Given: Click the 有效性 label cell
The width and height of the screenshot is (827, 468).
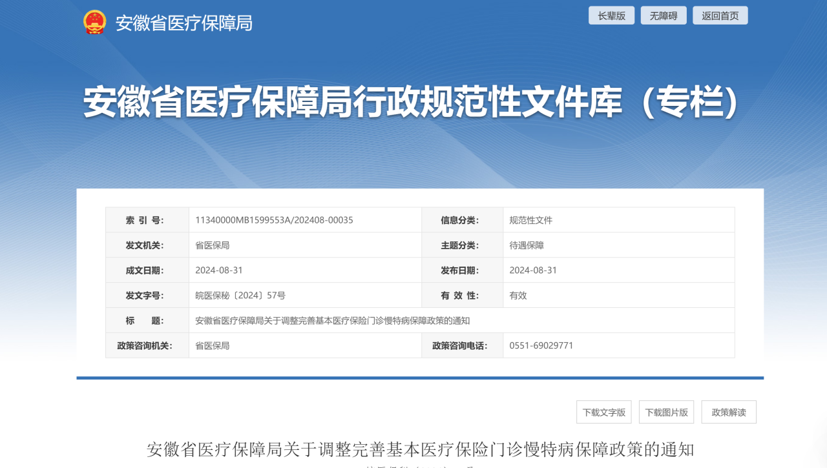Looking at the screenshot, I should (x=463, y=296).
